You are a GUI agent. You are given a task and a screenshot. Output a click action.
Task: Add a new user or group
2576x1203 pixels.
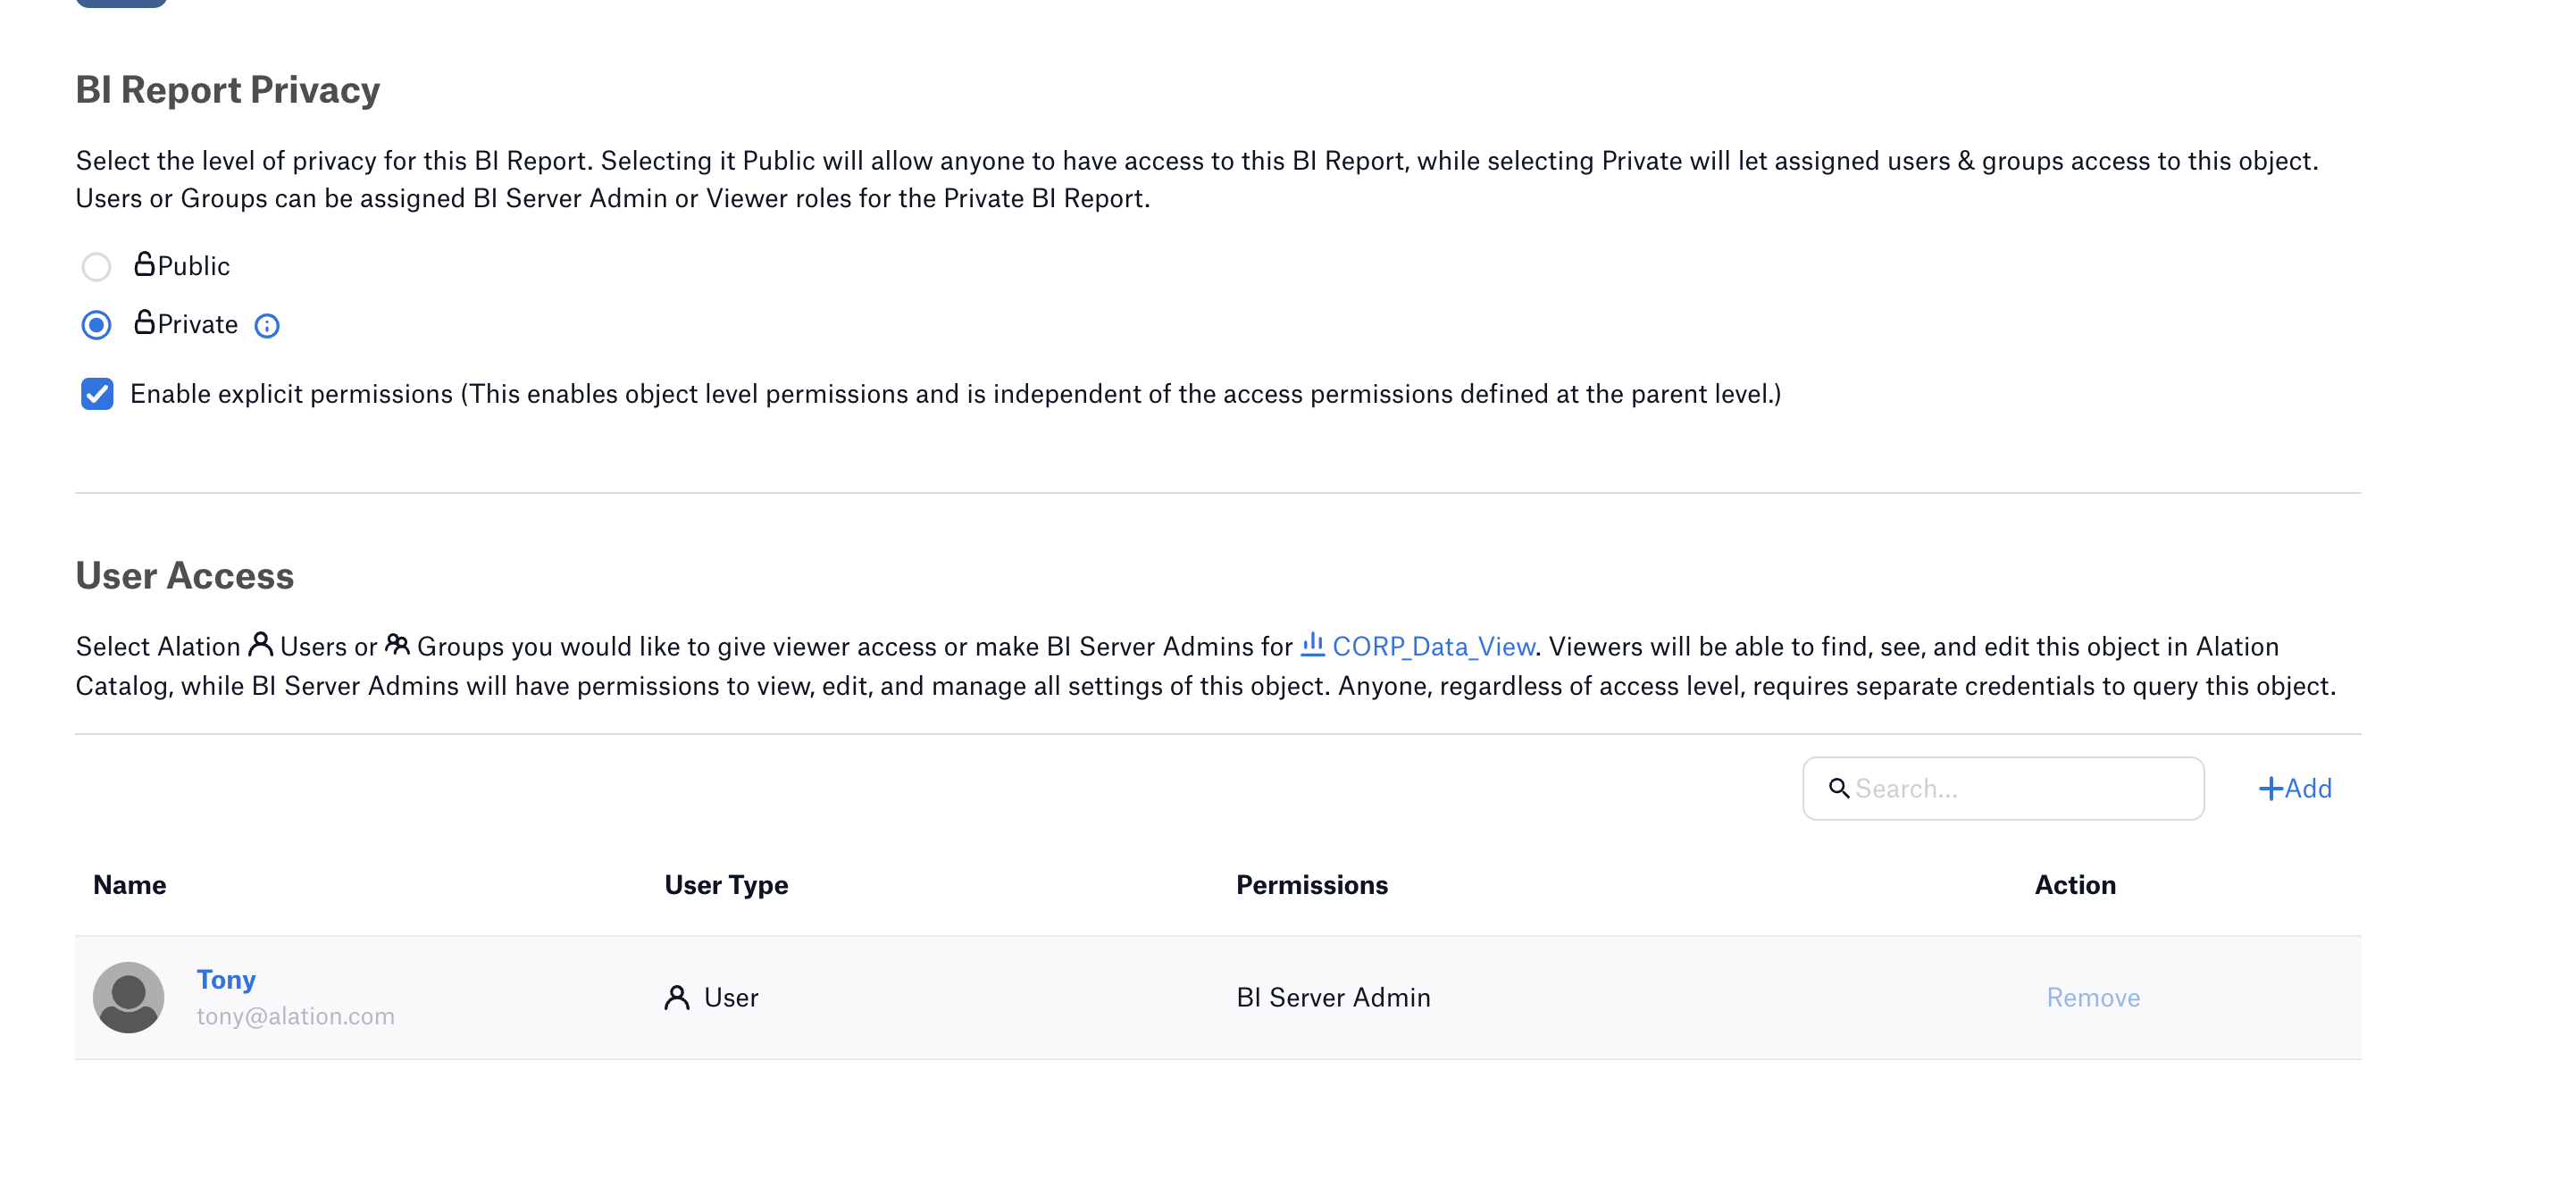pyautogui.click(x=2295, y=789)
